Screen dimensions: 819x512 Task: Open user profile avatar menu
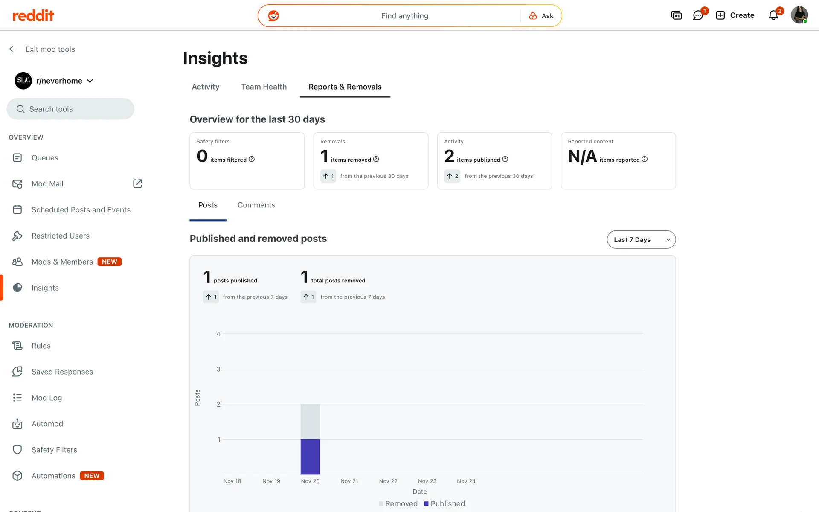point(799,15)
